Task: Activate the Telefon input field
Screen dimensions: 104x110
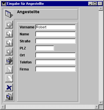Action: tap(56, 62)
